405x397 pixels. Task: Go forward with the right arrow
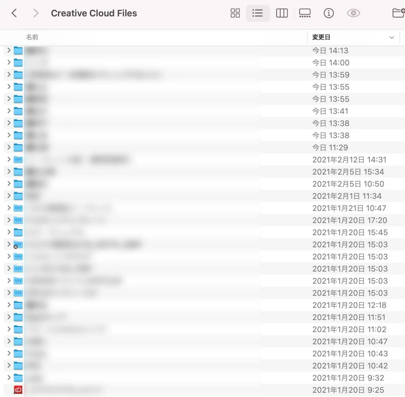pyautogui.click(x=36, y=13)
